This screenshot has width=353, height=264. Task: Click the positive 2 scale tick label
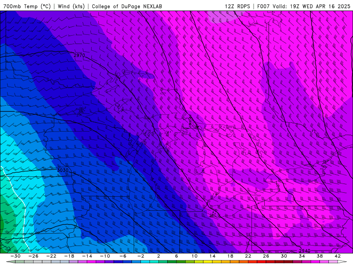pyautogui.click(x=158, y=256)
